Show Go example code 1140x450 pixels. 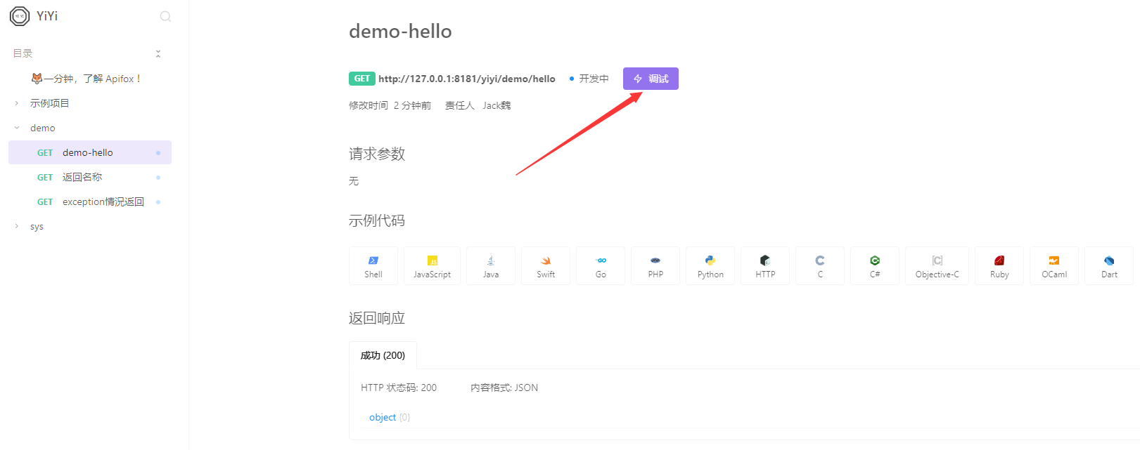click(601, 265)
